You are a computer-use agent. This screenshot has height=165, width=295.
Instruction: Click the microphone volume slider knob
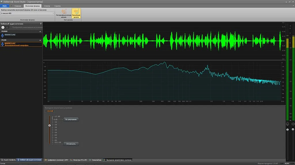[288, 129]
